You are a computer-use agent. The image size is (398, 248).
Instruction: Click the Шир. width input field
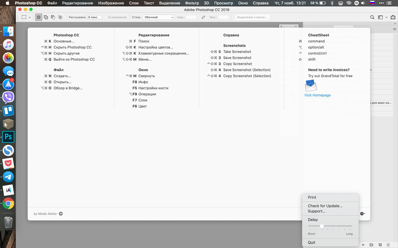click(x=191, y=17)
